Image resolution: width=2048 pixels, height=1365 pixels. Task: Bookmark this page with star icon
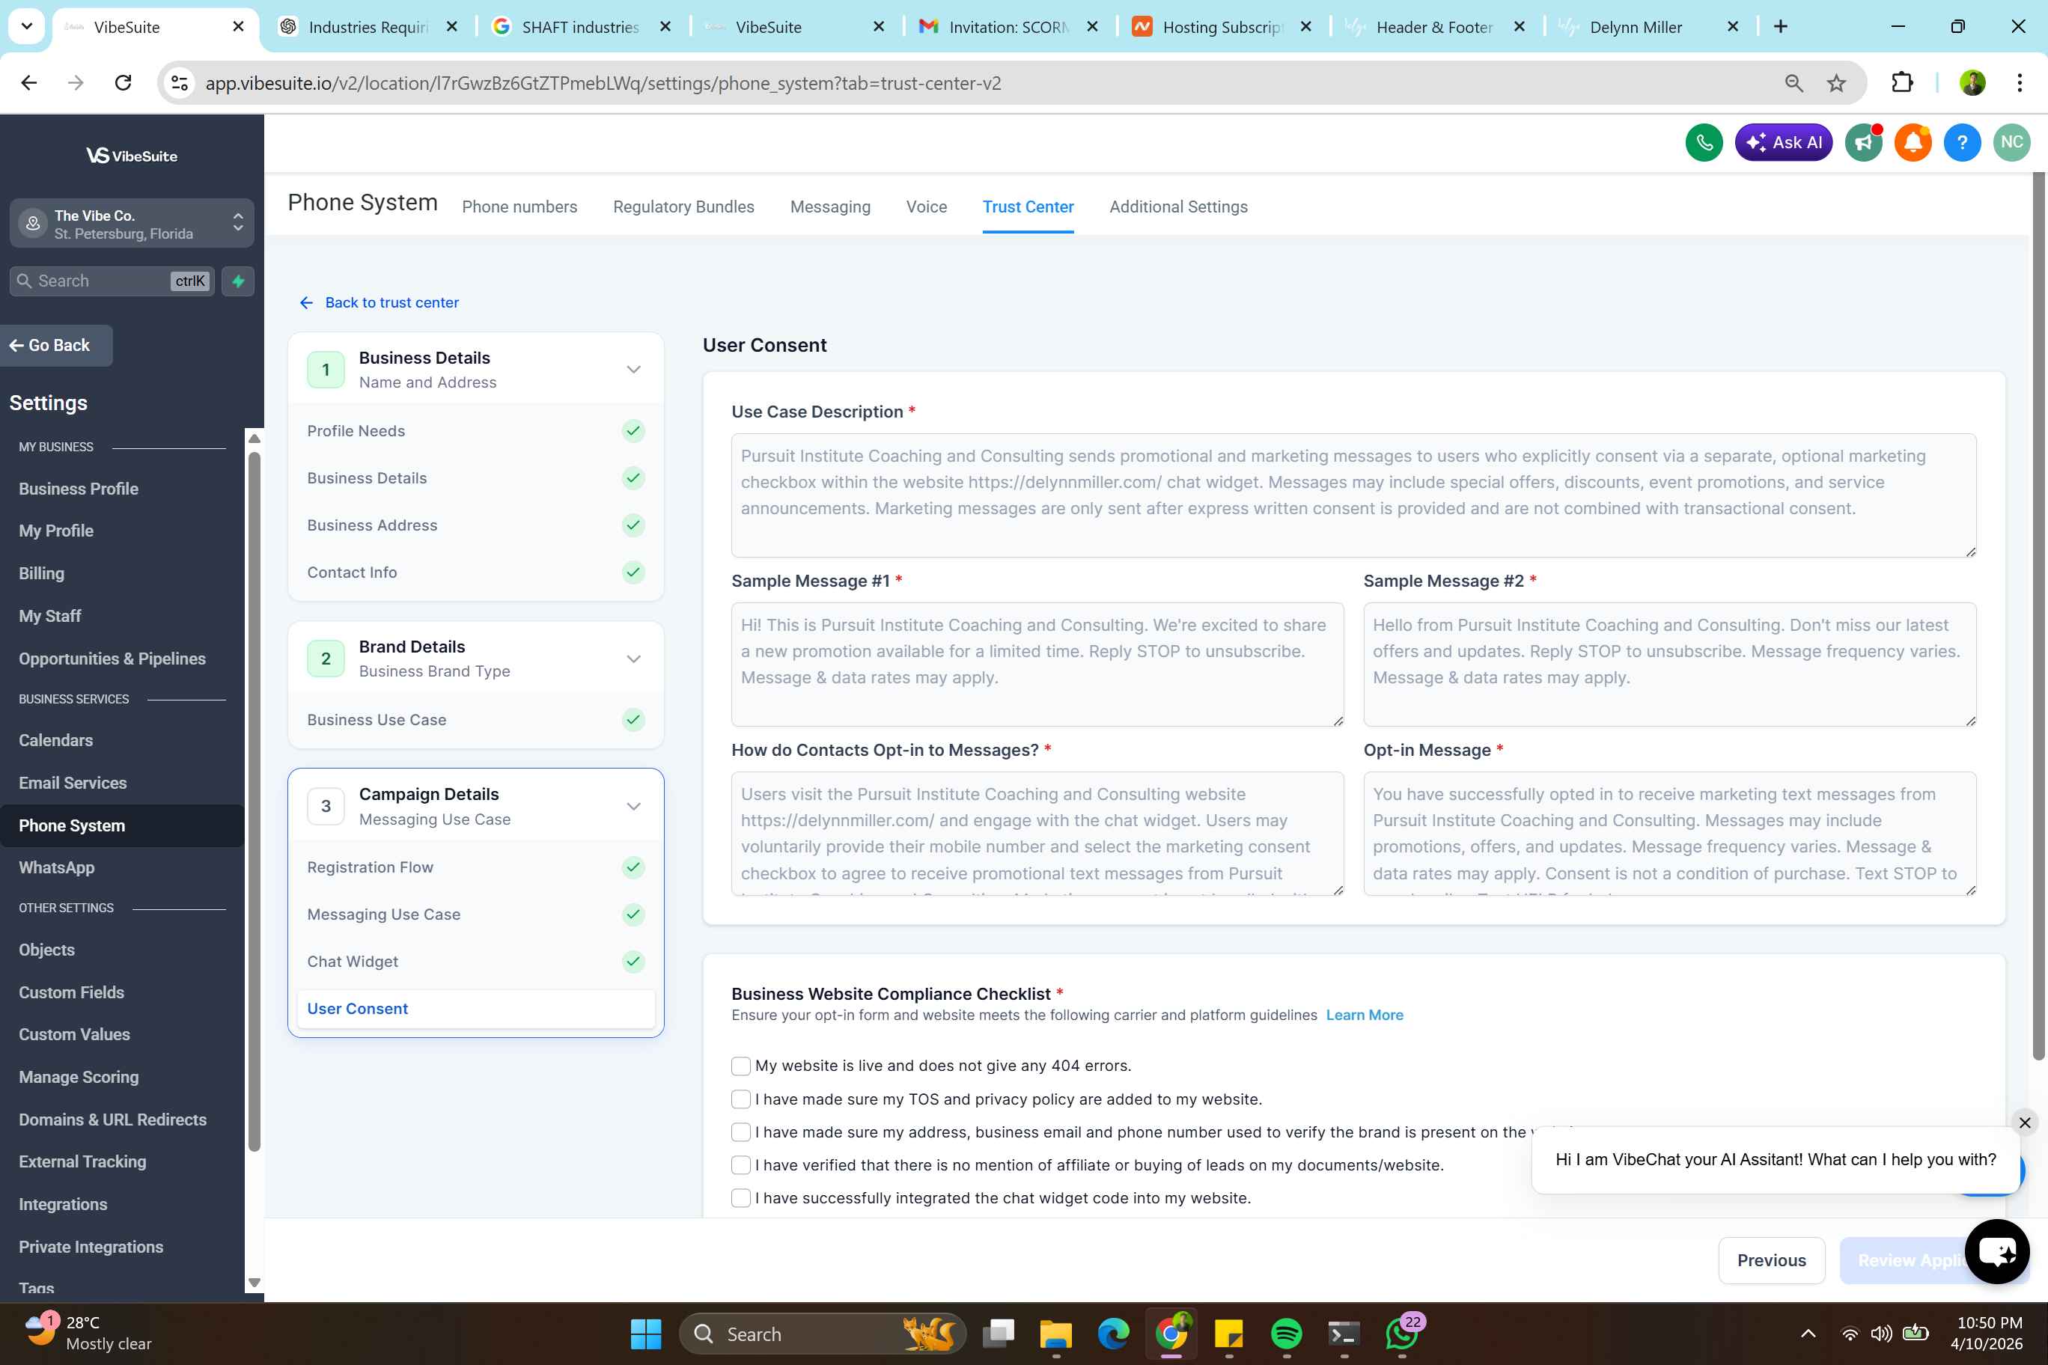(x=1836, y=83)
